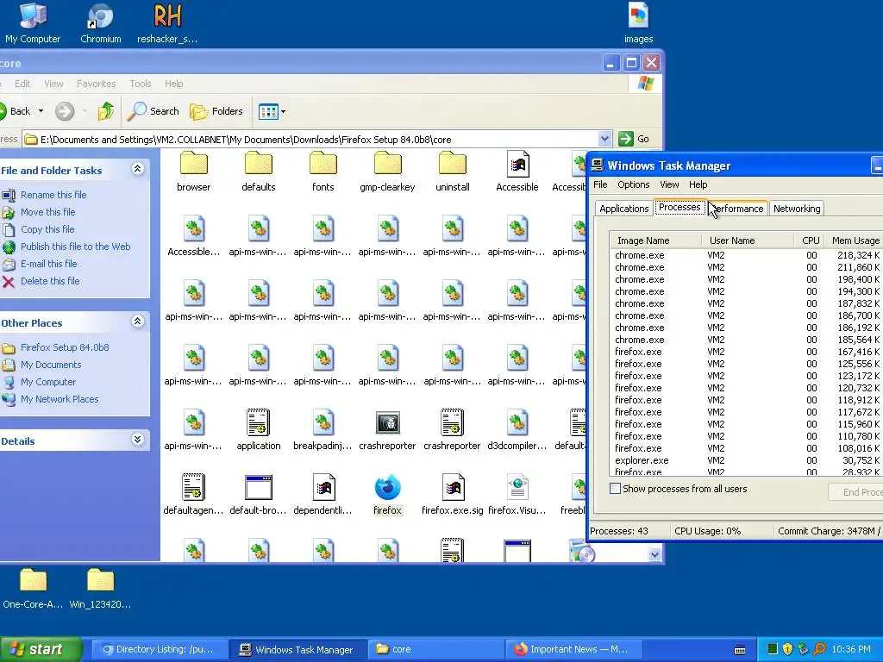
Task: Collapse the File and Folder Tasks panel
Action: [137, 169]
